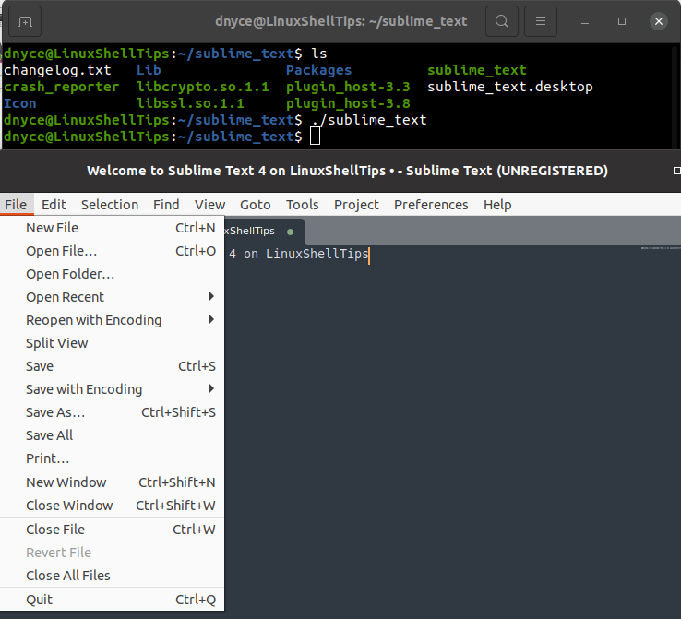Expand Reopen with Encoding submenu
681x619 pixels.
(x=112, y=320)
